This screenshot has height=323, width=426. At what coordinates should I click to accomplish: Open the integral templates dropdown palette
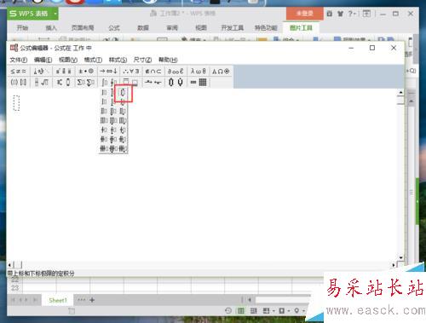(x=108, y=83)
